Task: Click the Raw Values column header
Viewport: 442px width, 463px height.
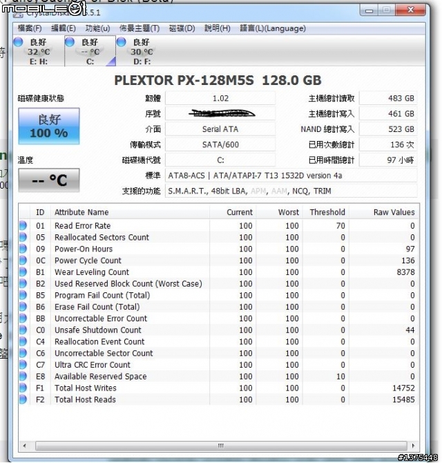Action: tap(383, 212)
